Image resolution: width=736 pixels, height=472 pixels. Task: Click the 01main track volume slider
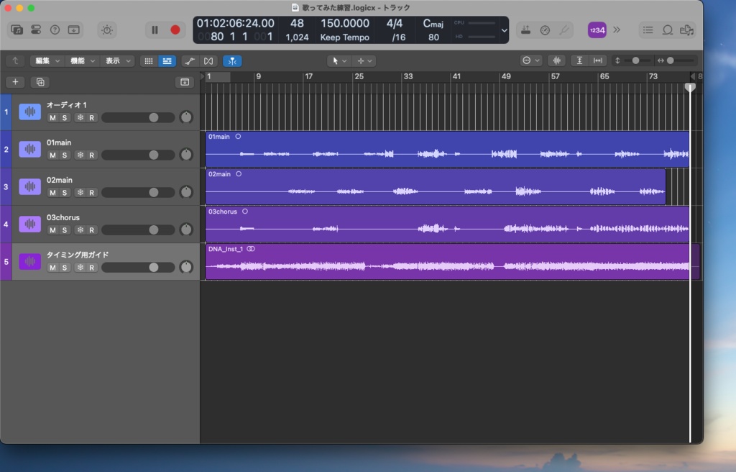(x=138, y=155)
